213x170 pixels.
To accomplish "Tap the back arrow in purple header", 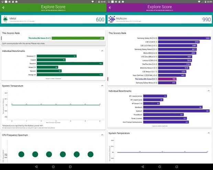I will pos(110,8).
